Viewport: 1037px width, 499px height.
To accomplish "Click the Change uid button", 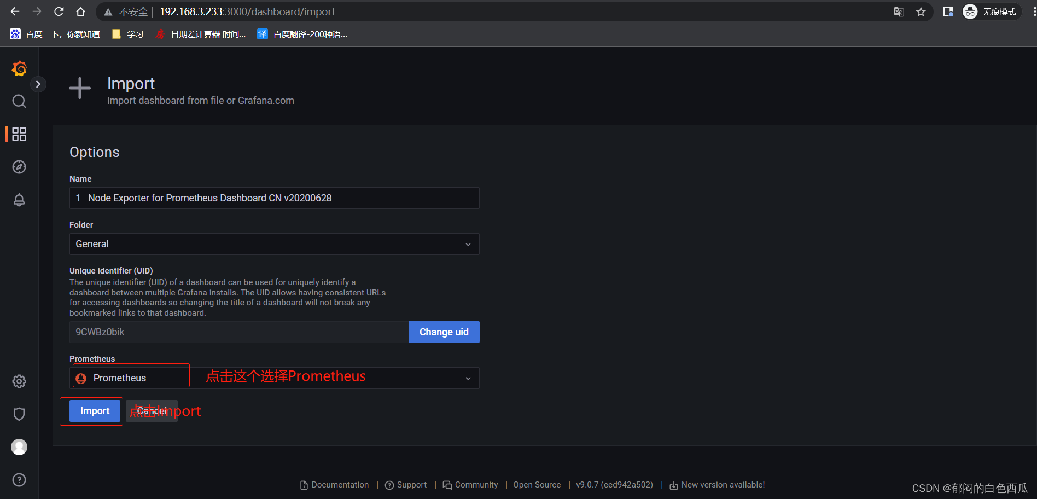I will coord(444,332).
